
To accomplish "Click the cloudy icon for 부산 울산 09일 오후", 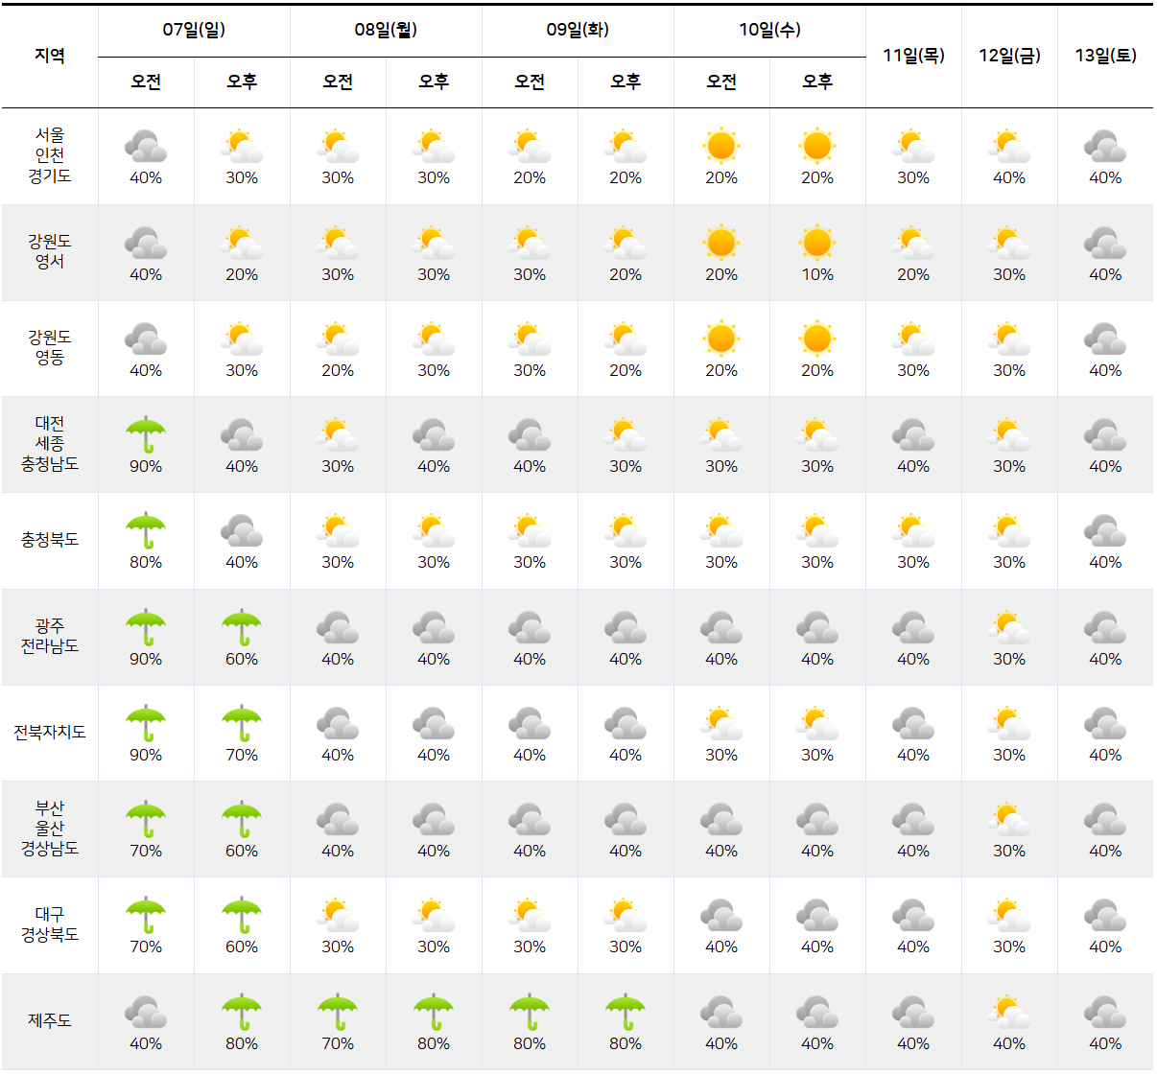I will [626, 819].
